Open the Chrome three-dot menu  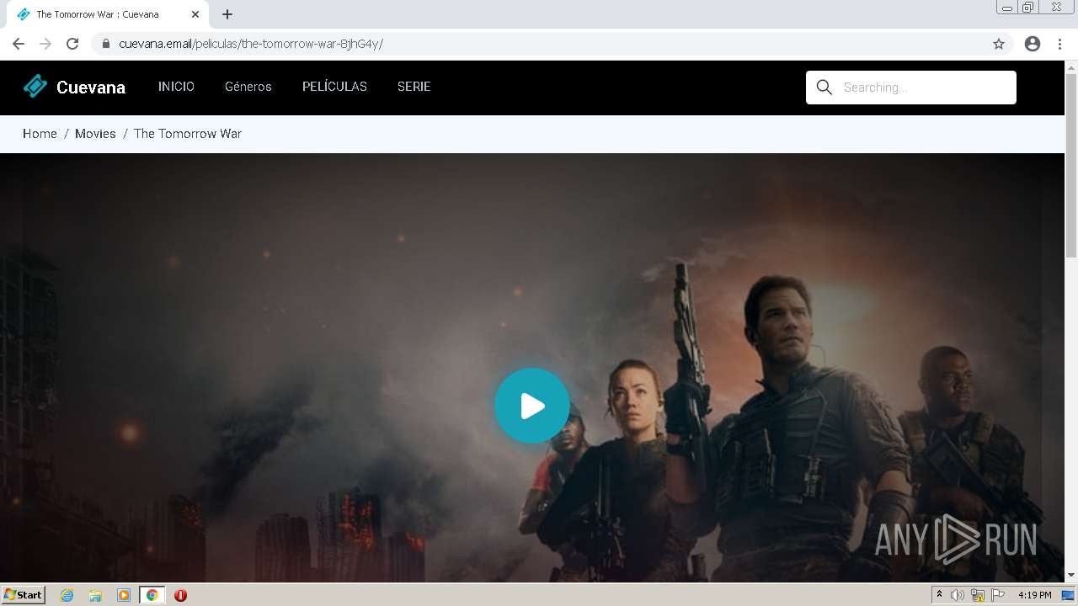coord(1059,44)
